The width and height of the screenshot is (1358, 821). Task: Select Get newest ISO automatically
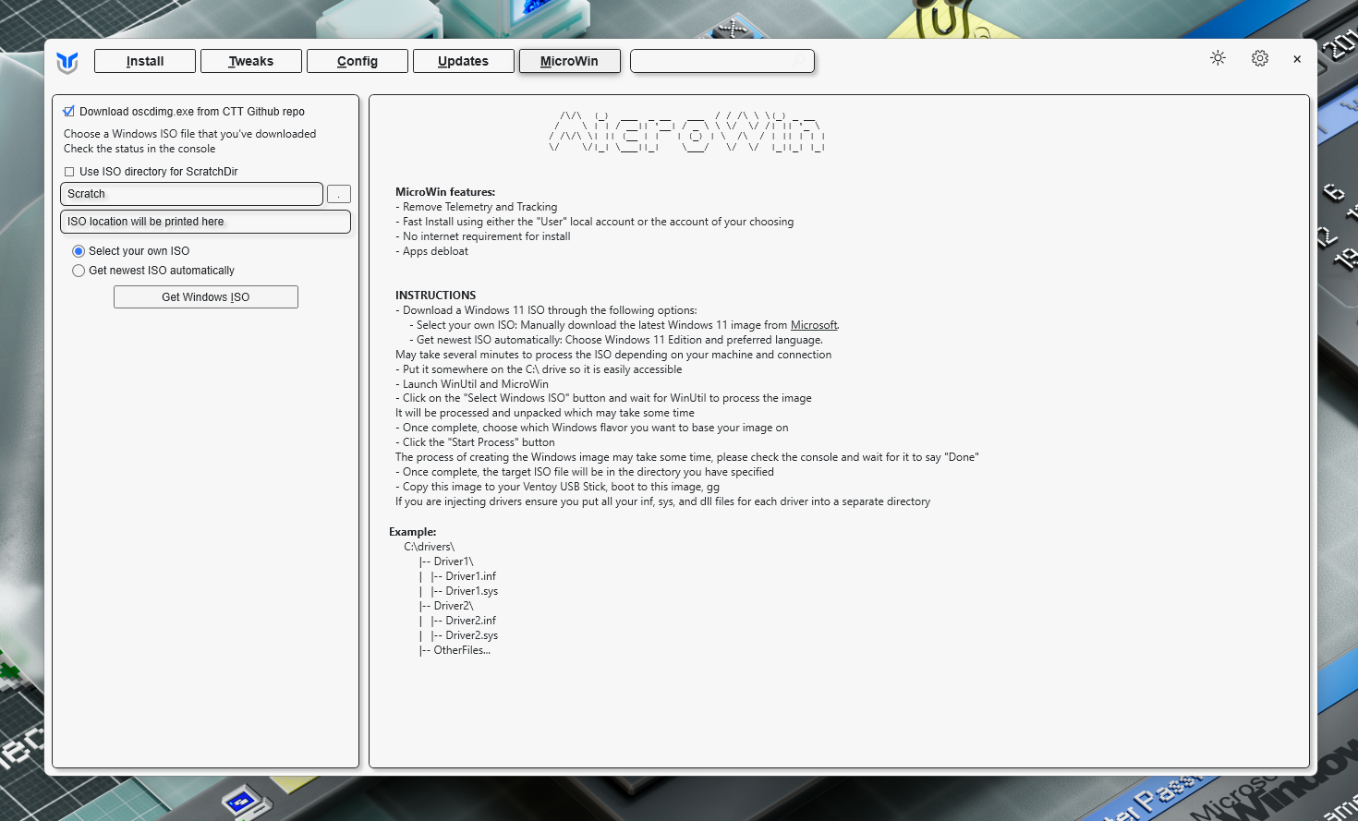[79, 271]
